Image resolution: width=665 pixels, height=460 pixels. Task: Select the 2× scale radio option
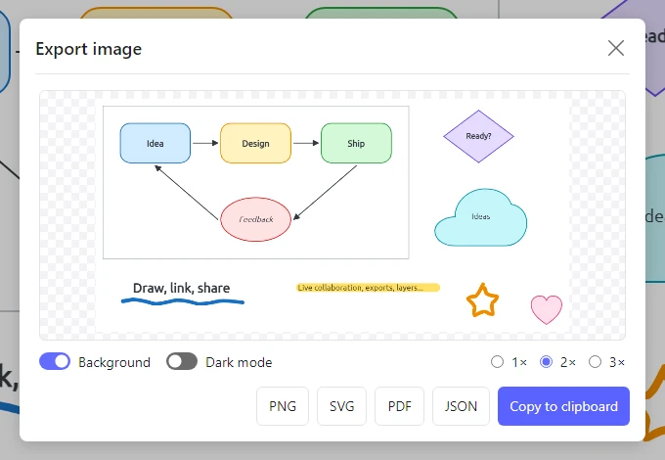point(546,362)
